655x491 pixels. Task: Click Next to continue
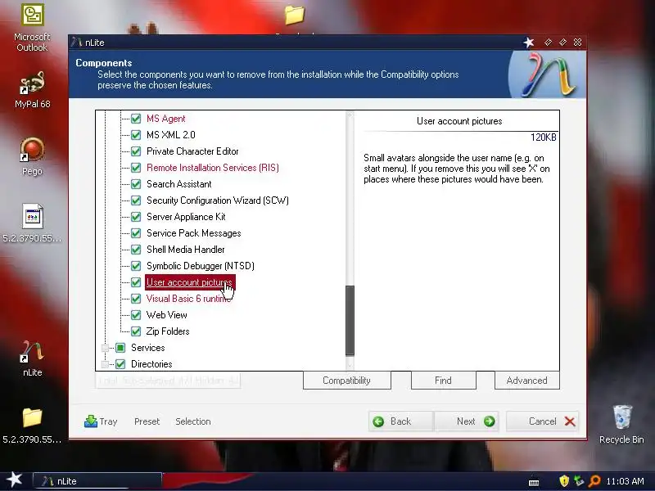466,421
